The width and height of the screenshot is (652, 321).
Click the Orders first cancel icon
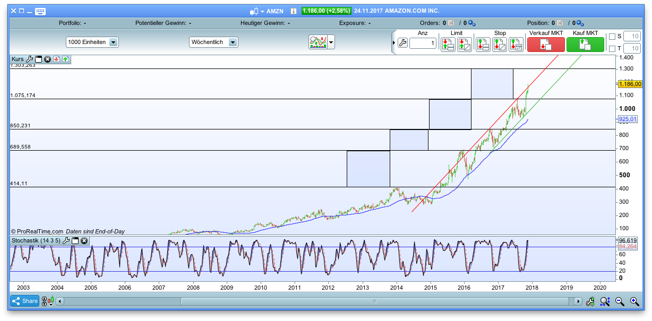point(451,23)
